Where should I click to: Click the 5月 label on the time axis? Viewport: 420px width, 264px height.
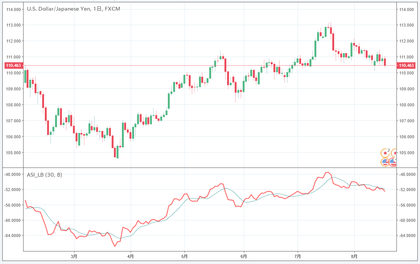tap(184, 256)
